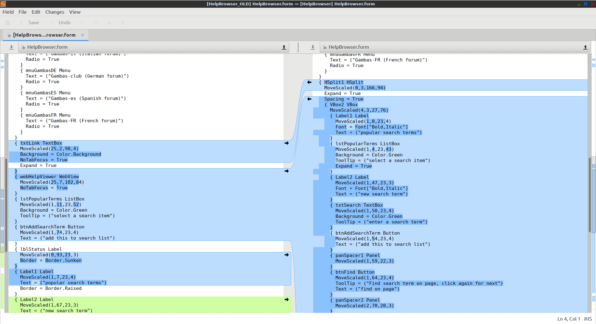Click right pane's save-file download icon
The image size is (596, 324).
[313, 47]
